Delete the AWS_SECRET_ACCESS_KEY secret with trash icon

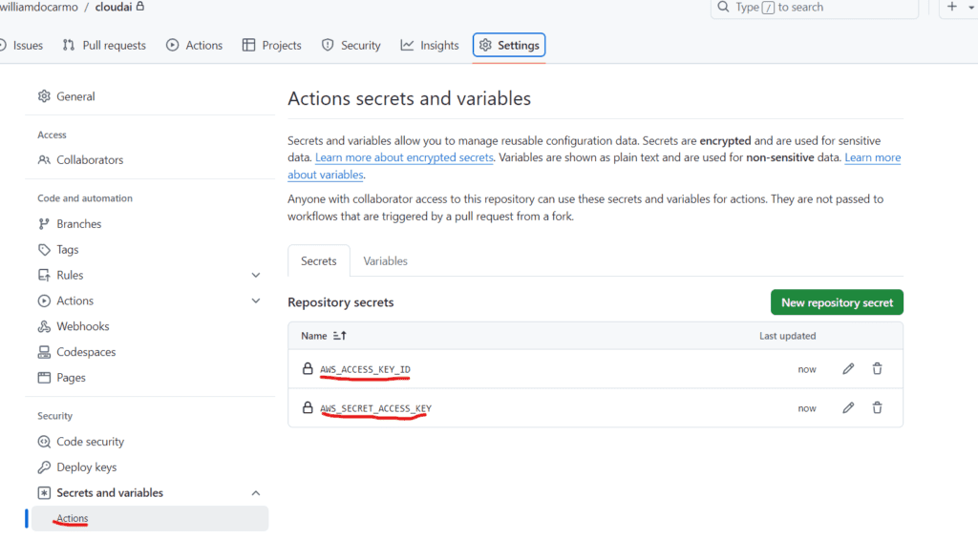877,408
